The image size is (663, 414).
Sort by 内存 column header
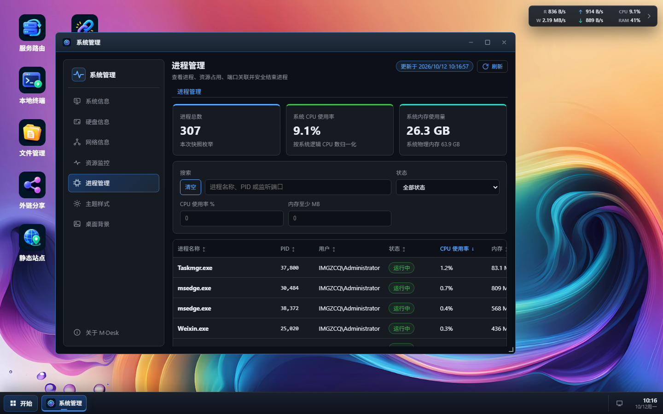tap(499, 249)
